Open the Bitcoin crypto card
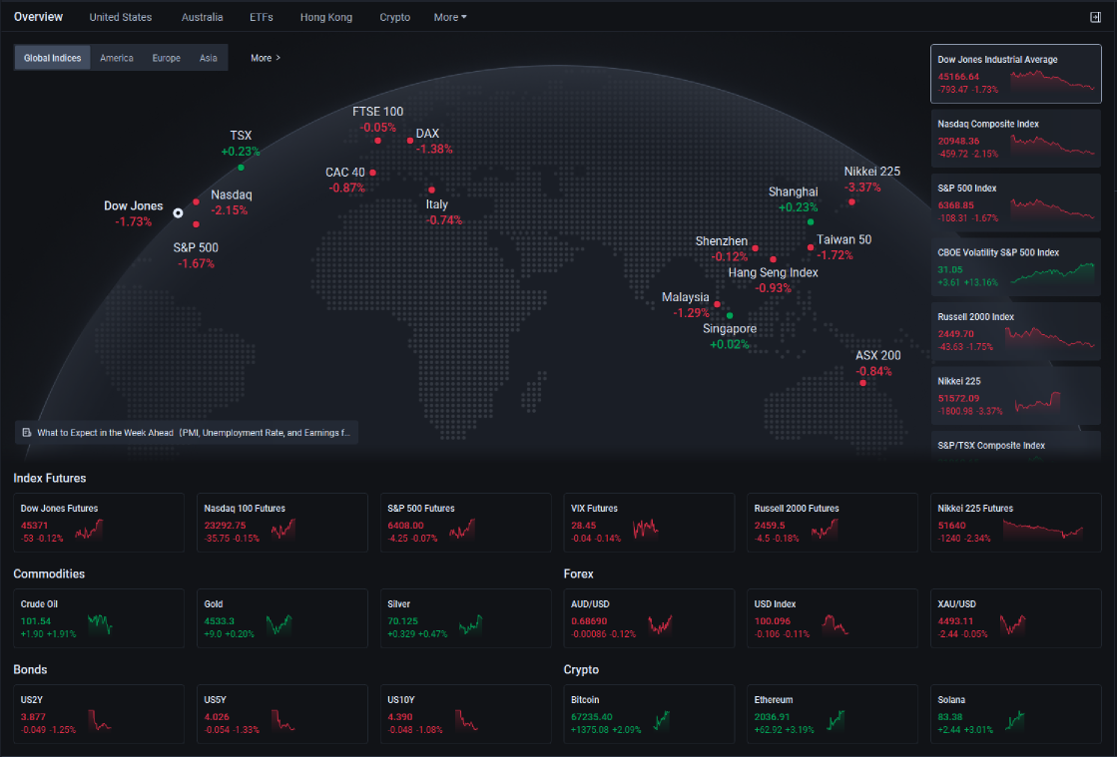Viewport: 1117px width, 757px height. (x=649, y=714)
